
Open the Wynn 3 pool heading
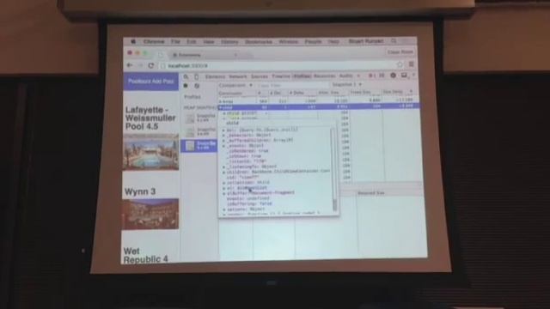139,191
